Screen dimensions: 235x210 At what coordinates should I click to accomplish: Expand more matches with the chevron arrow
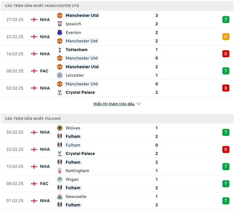tap(139, 104)
